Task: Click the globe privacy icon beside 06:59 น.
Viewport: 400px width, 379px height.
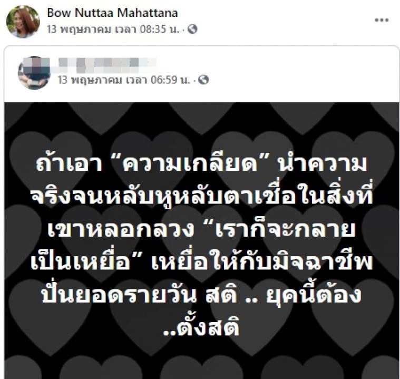Action: tap(203, 80)
